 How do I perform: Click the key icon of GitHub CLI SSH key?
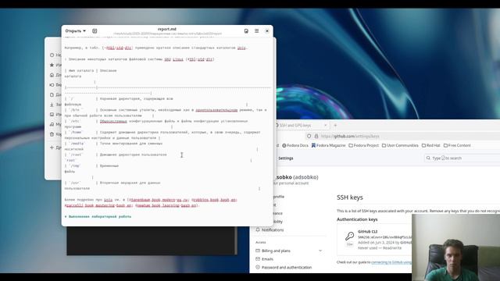(349, 236)
